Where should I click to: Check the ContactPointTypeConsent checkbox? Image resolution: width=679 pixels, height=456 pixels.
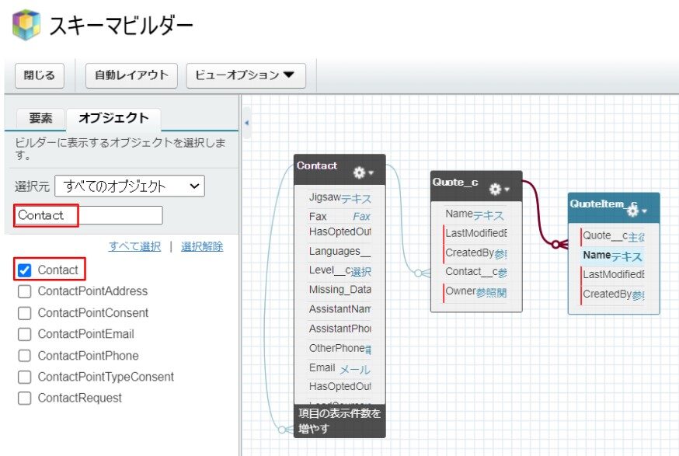25,377
